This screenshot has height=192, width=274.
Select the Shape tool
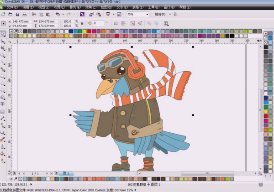click(x=3, y=41)
